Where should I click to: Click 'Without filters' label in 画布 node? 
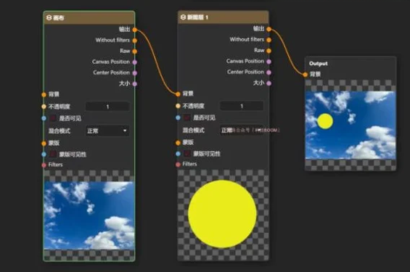(x=112, y=40)
